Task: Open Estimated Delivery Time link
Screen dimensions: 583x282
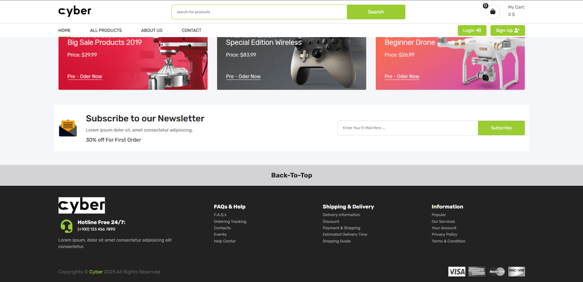Action: pyautogui.click(x=344, y=235)
